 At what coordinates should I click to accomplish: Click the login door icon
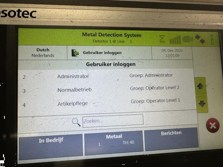(x=75, y=53)
